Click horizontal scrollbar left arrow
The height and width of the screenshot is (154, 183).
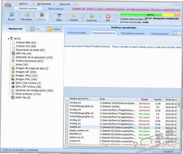(66, 146)
